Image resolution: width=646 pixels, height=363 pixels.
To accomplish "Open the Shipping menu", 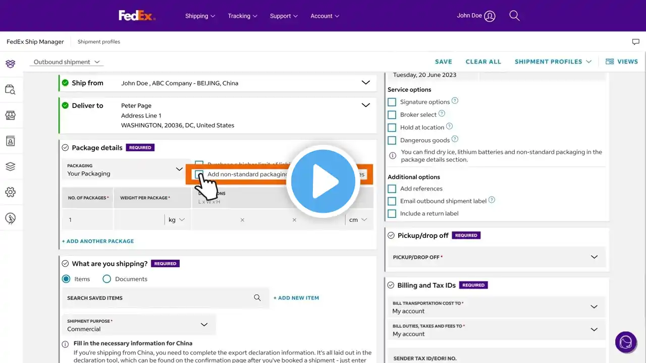I will pos(200,16).
